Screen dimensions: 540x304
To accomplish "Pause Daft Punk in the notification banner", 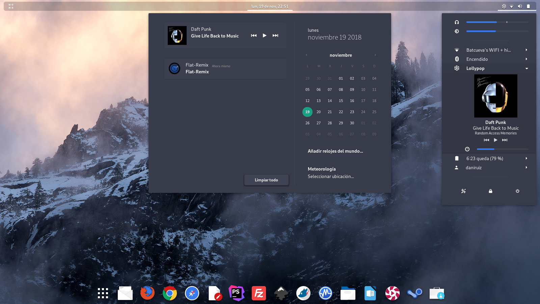I will click(x=265, y=35).
